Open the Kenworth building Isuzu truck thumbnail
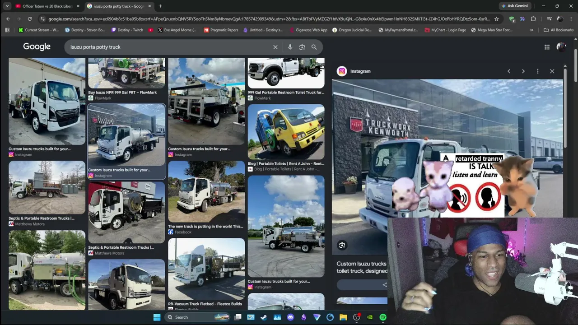 126,135
